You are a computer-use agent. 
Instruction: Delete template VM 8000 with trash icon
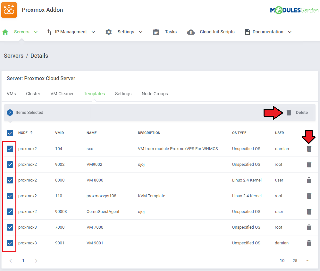[309, 180]
